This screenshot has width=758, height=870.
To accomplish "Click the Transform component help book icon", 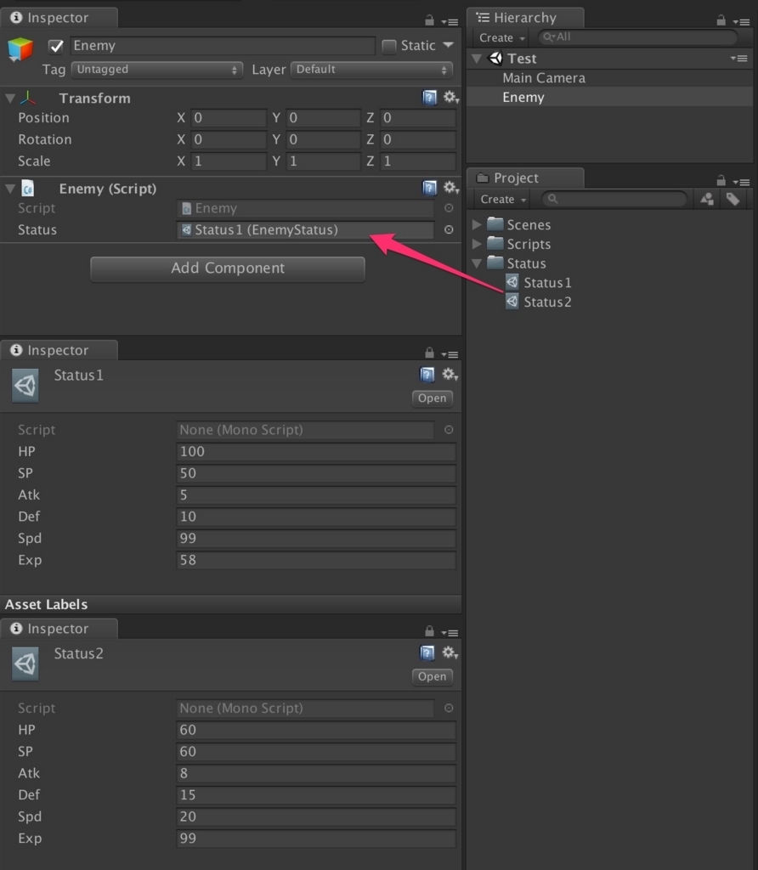I will point(430,98).
